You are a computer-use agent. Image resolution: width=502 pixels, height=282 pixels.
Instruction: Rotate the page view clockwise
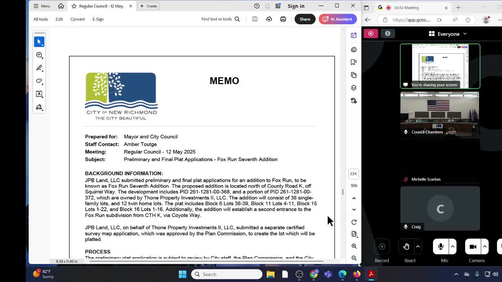(354, 222)
